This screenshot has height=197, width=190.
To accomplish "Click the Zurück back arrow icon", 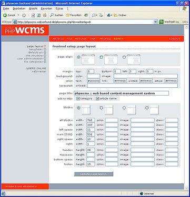I will click(5, 15).
